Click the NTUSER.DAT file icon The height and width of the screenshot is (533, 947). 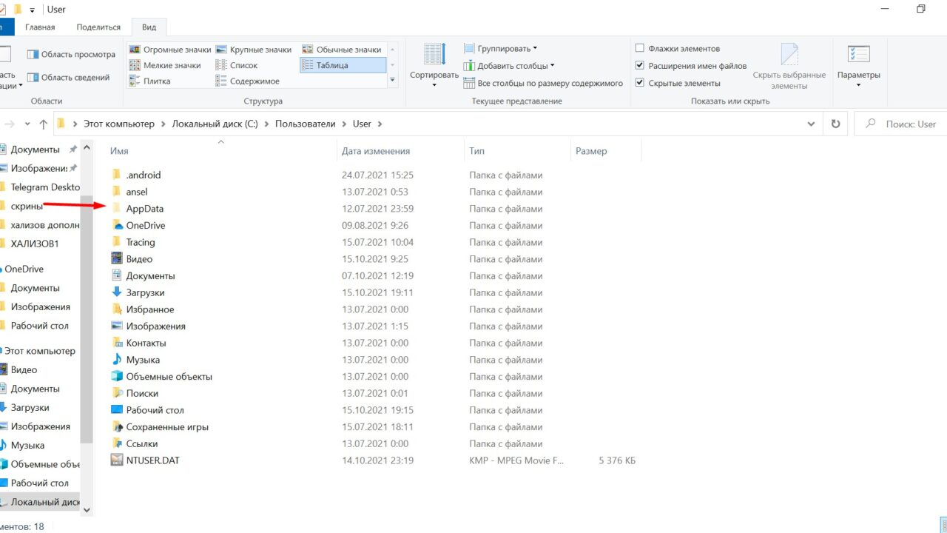117,460
